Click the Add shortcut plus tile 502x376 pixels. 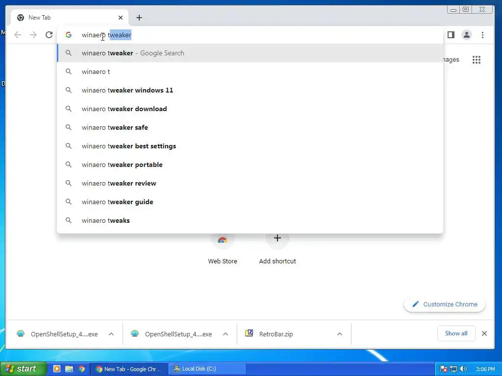277,249
